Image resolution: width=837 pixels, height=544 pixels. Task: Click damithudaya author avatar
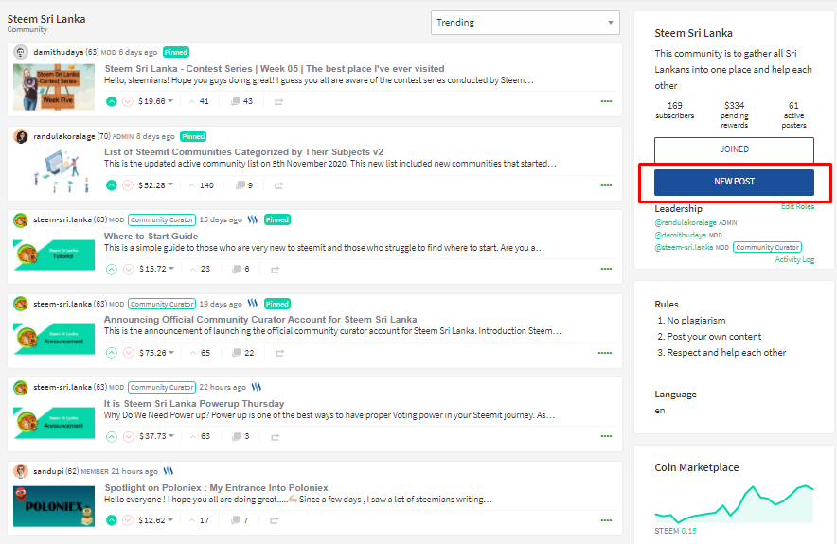click(20, 52)
